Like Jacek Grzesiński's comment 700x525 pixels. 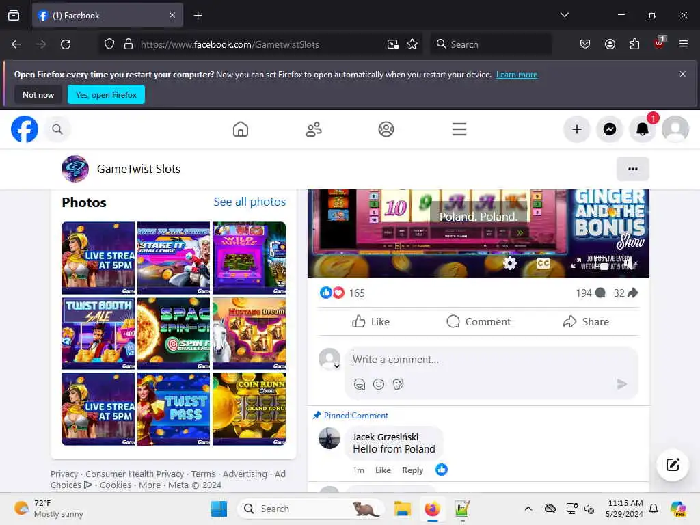[383, 470]
